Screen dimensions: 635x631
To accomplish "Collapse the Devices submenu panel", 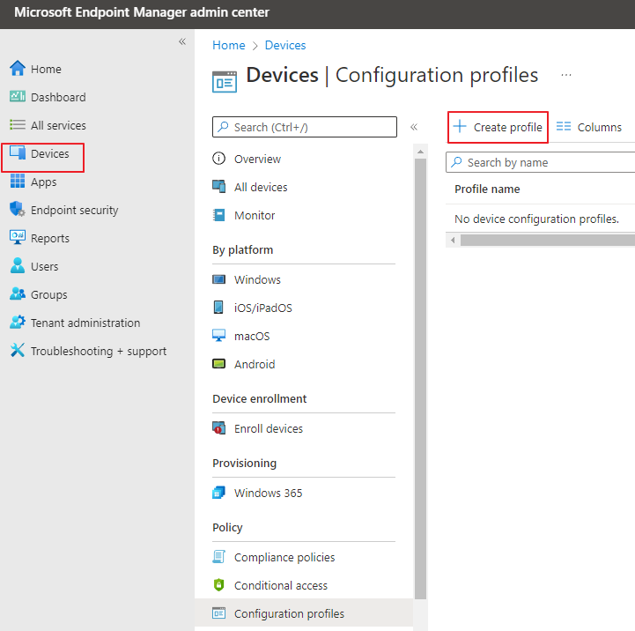I will click(x=413, y=127).
